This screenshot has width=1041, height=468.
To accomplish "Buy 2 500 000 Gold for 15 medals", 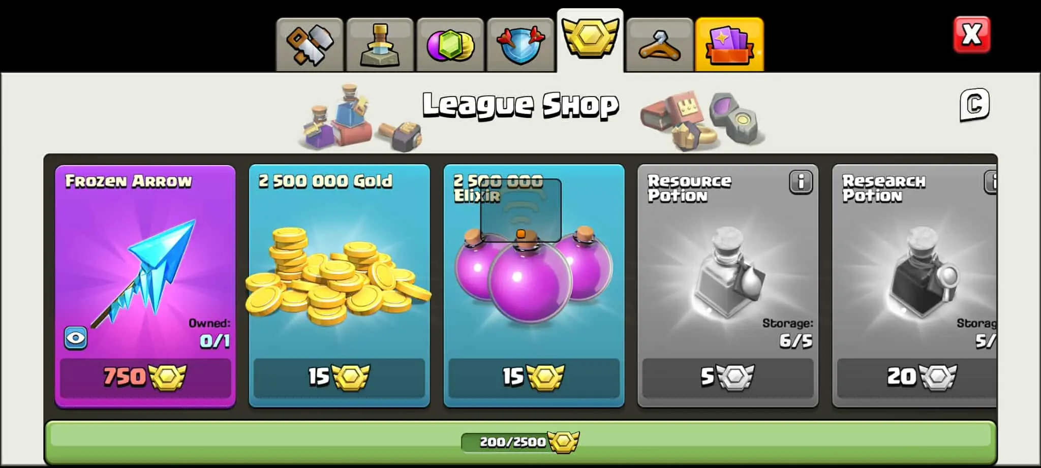I will (339, 378).
